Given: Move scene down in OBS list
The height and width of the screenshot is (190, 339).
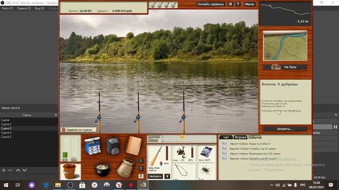Looking at the screenshot, I should pos(25,170).
